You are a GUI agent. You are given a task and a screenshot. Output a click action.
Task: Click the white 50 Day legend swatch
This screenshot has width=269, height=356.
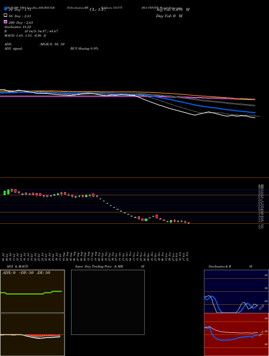coord(5,15)
